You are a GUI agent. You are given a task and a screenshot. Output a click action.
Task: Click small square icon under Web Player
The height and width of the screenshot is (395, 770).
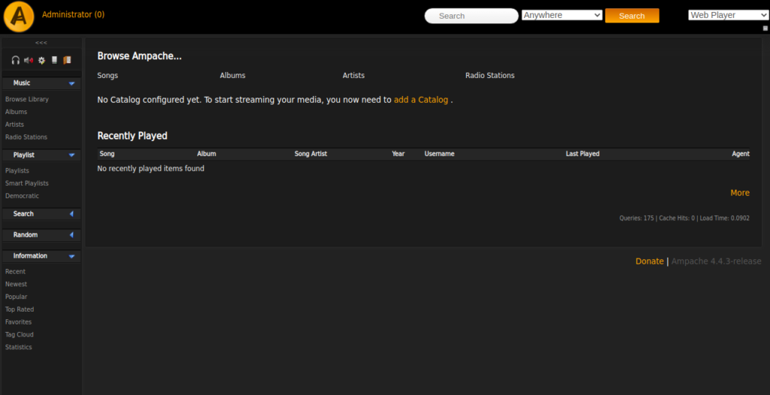(765, 29)
